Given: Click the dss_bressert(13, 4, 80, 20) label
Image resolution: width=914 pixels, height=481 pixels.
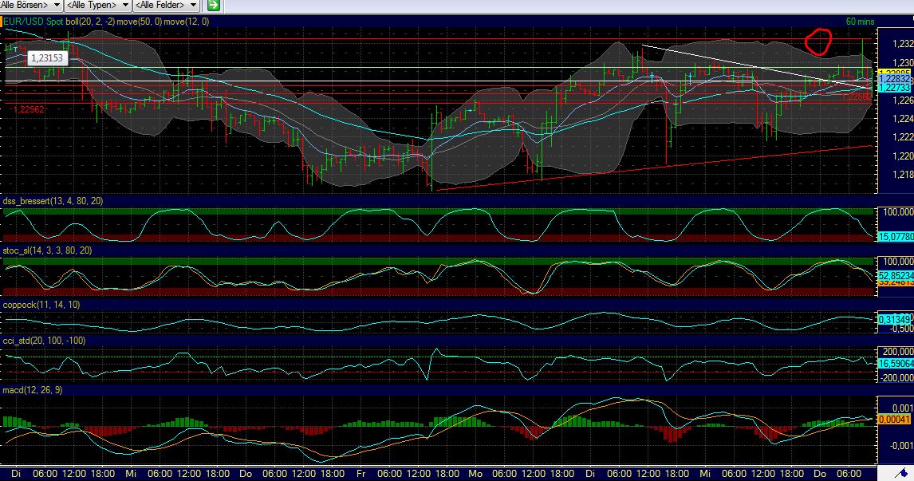Looking at the screenshot, I should (x=53, y=201).
